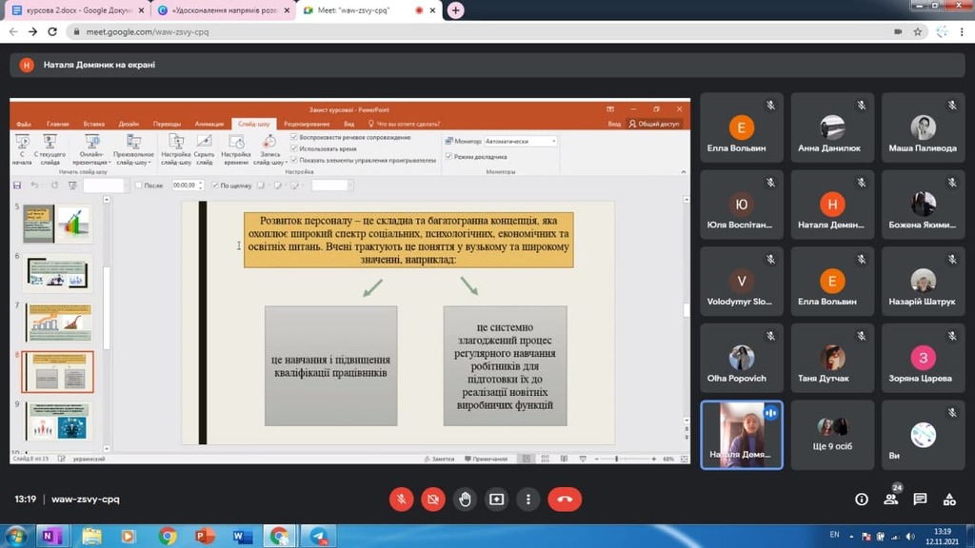Open meeting details info icon
Viewport: 975px width, 548px height.
[862, 499]
